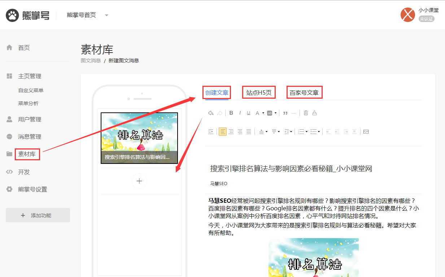This screenshot has height=277, width=445.
Task: Select justified text alignment
Action: [249, 131]
